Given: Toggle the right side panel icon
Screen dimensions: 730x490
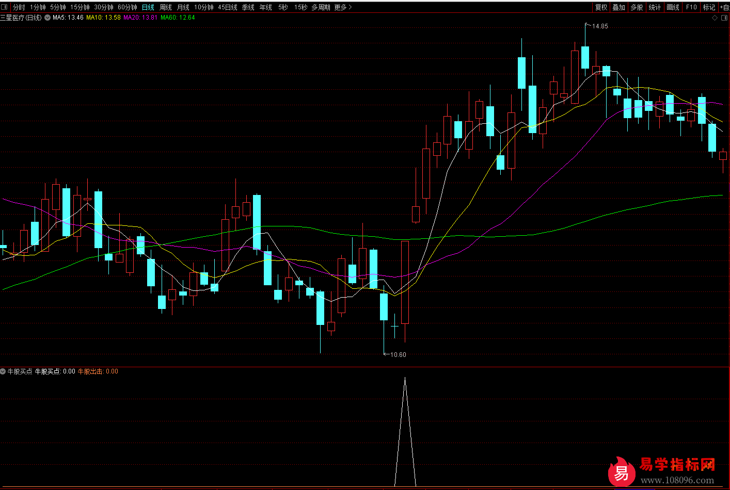Looking at the screenshot, I should pos(724,18).
